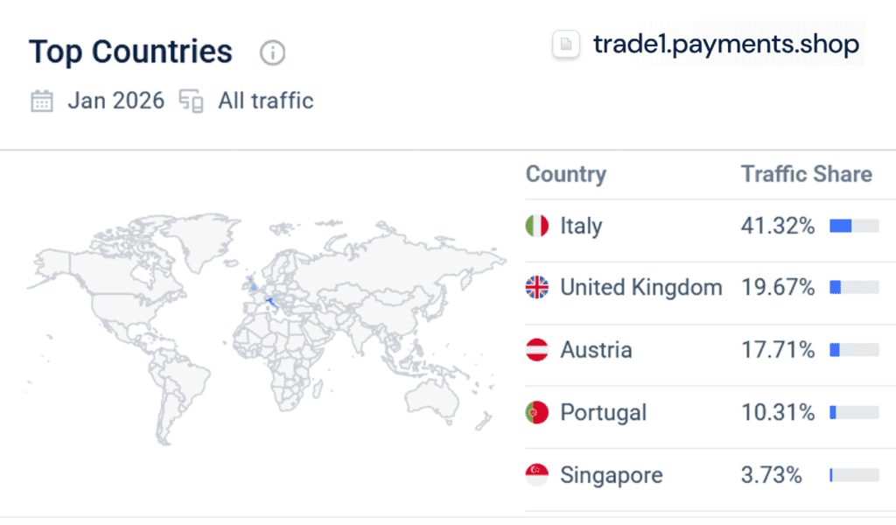The image size is (896, 525).
Task: Select the Country column header
Action: (x=565, y=174)
